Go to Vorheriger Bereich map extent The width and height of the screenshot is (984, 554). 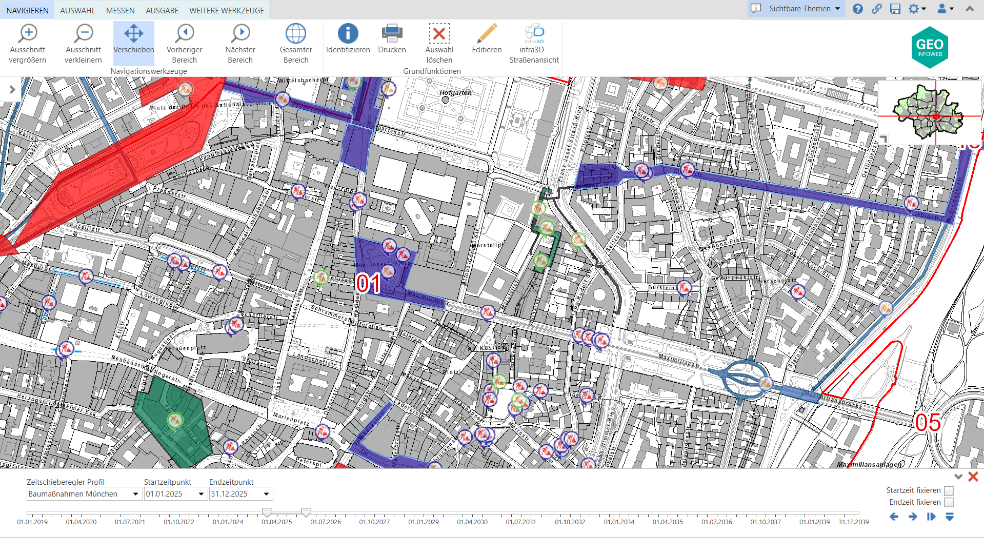[185, 43]
